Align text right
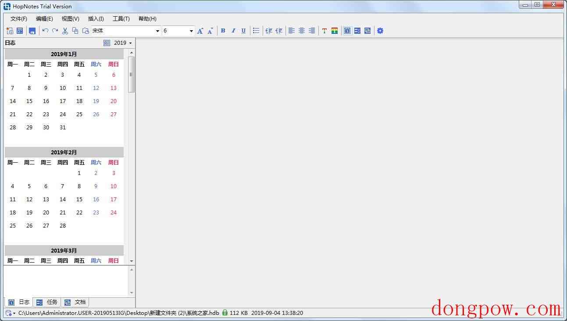The height and width of the screenshot is (321, 567). (x=312, y=31)
